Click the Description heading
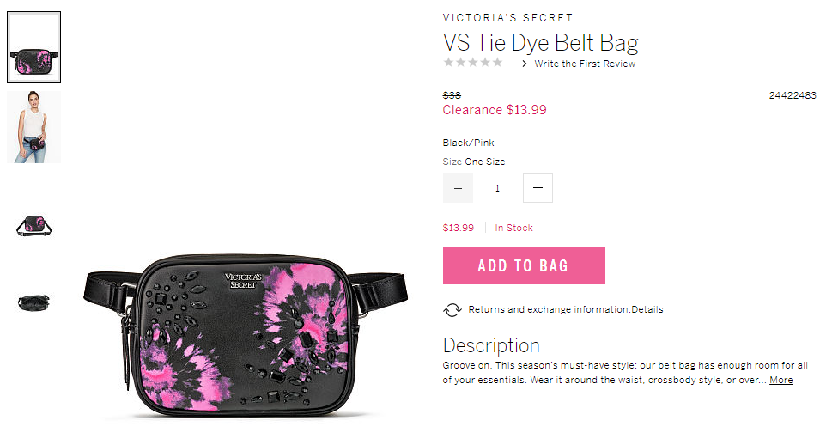Screen dimensions: 826x445 pos(491,345)
